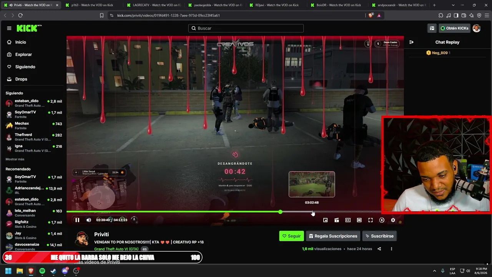Switch to the BoisDR browser tab
This screenshot has width=492, height=277.
337,5
